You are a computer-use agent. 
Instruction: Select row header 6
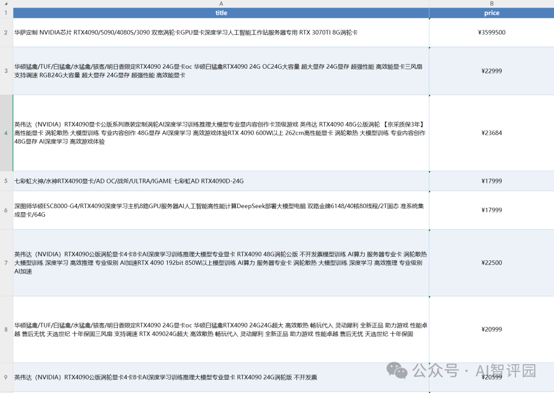point(6,210)
